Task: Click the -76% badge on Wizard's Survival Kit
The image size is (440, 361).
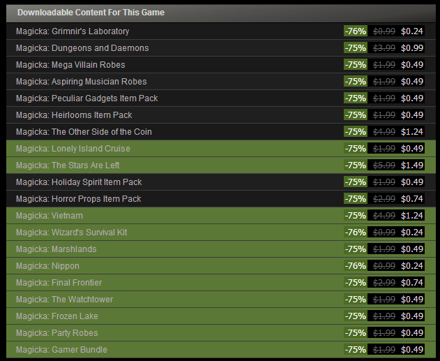Action: point(356,233)
